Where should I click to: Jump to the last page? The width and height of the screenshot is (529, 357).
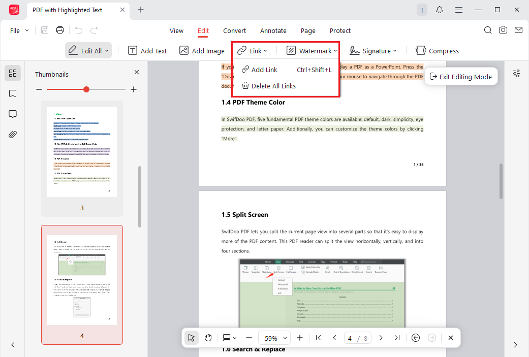[x=397, y=338]
